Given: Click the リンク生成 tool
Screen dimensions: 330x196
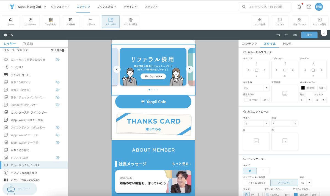Looking at the screenshot, I should 260,21.
